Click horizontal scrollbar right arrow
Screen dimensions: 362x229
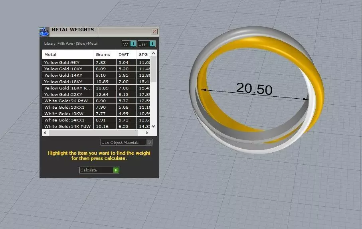(146, 133)
